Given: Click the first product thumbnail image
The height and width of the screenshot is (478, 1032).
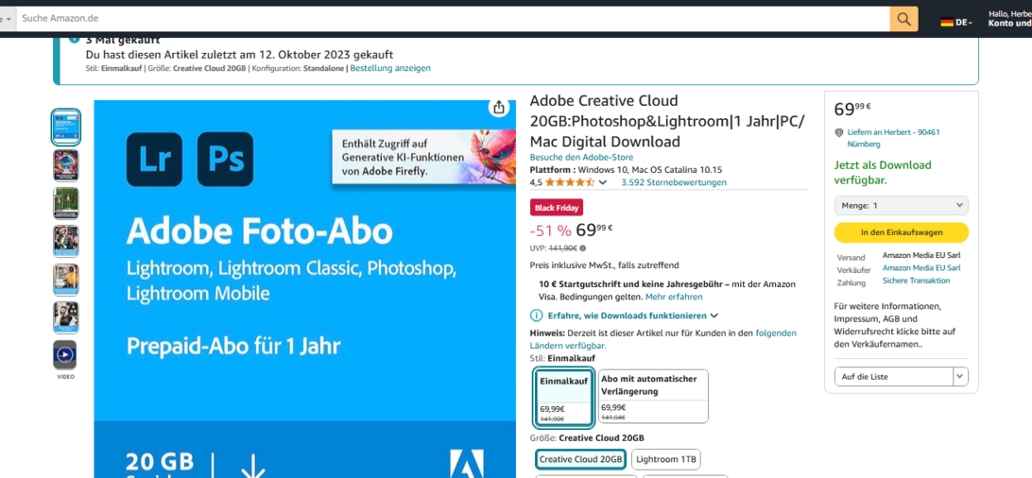Looking at the screenshot, I should click(x=65, y=127).
